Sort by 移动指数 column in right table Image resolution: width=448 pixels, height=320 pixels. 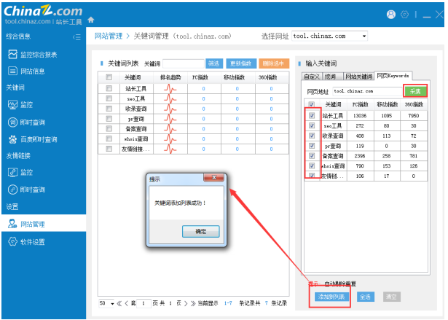pos(387,105)
